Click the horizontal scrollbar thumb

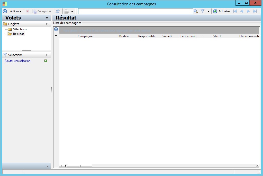coord(80,166)
